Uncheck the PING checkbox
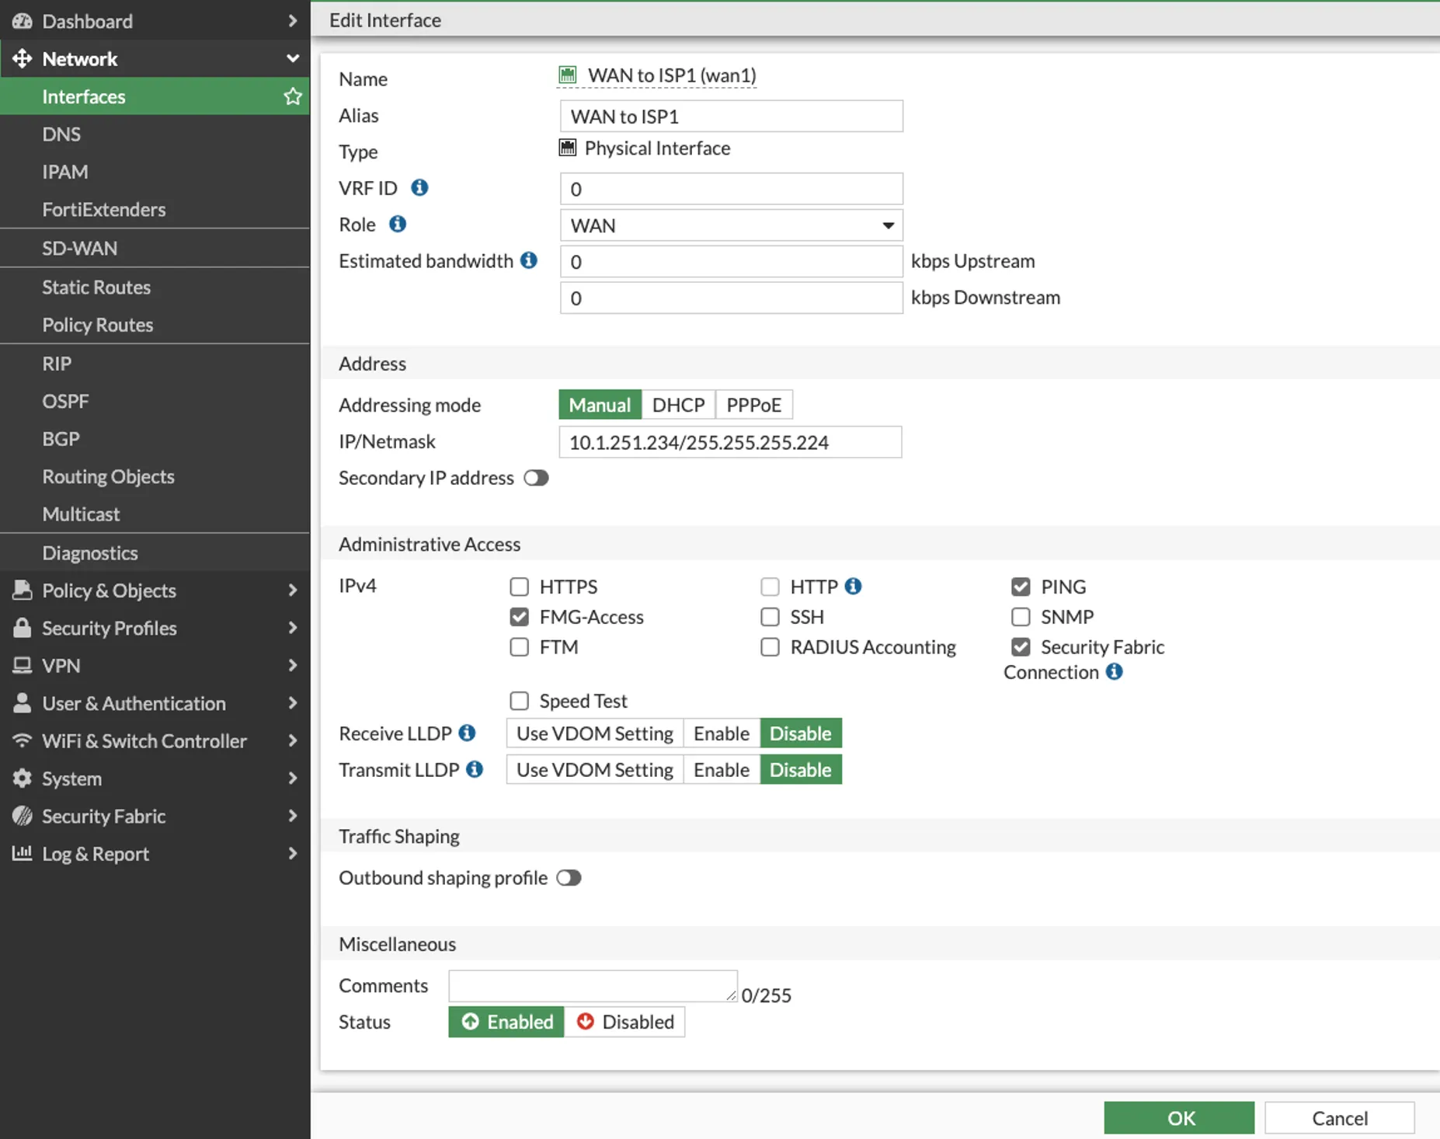 click(x=1021, y=586)
